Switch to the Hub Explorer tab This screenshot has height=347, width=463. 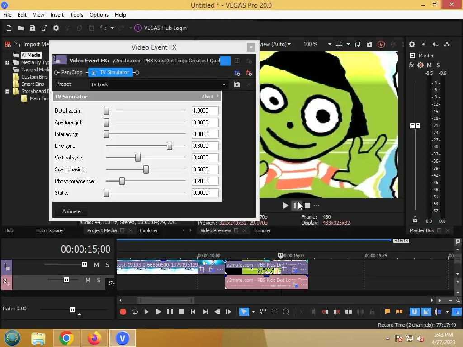(x=50, y=230)
